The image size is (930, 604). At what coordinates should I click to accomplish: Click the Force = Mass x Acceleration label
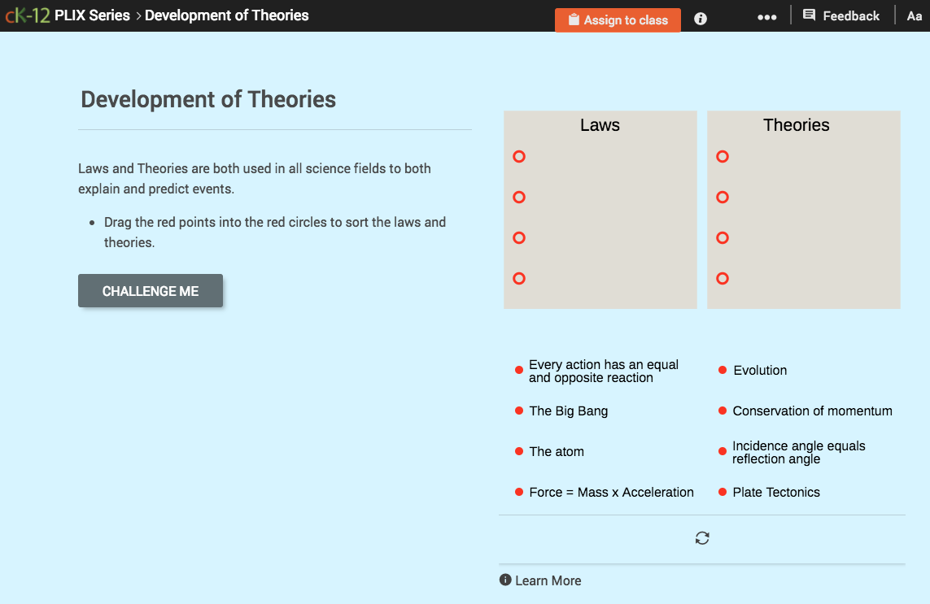(x=611, y=492)
